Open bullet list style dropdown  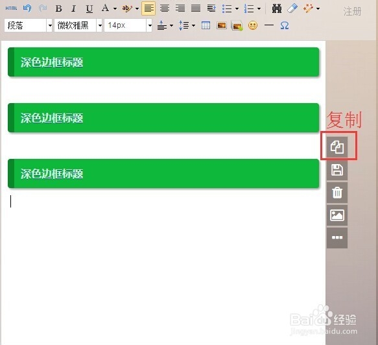coord(237,8)
